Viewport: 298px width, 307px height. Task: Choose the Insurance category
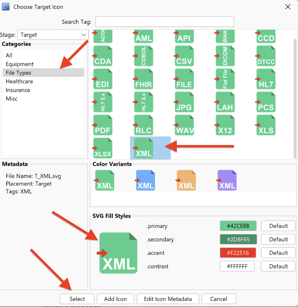click(x=43, y=90)
